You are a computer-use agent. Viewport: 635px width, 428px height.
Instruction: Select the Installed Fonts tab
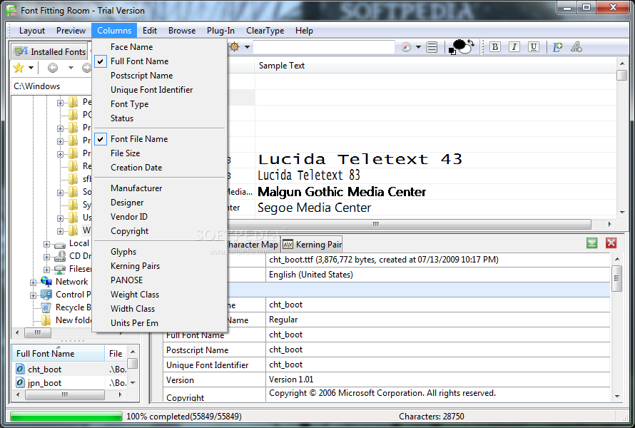click(x=49, y=51)
